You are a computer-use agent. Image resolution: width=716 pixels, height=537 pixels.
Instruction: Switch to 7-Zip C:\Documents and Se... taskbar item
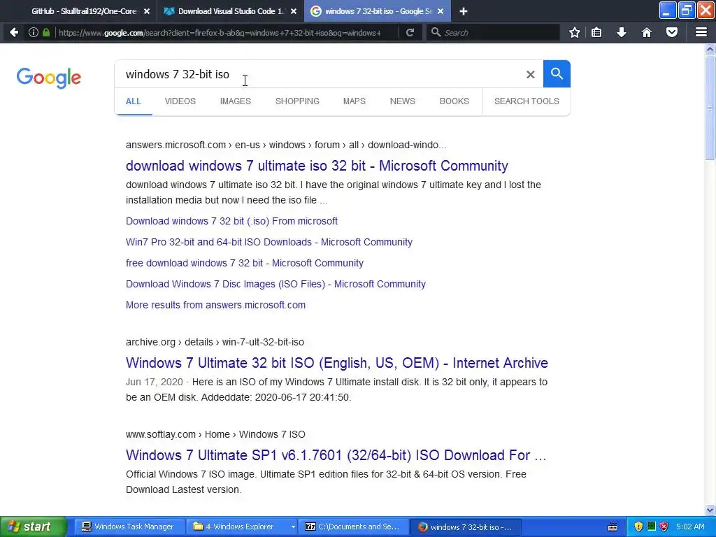[352, 527]
